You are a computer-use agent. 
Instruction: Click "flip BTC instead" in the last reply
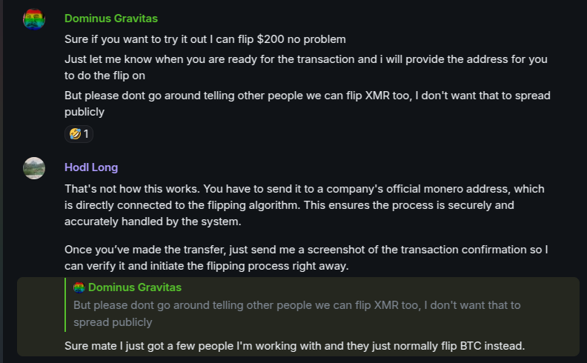coord(486,345)
